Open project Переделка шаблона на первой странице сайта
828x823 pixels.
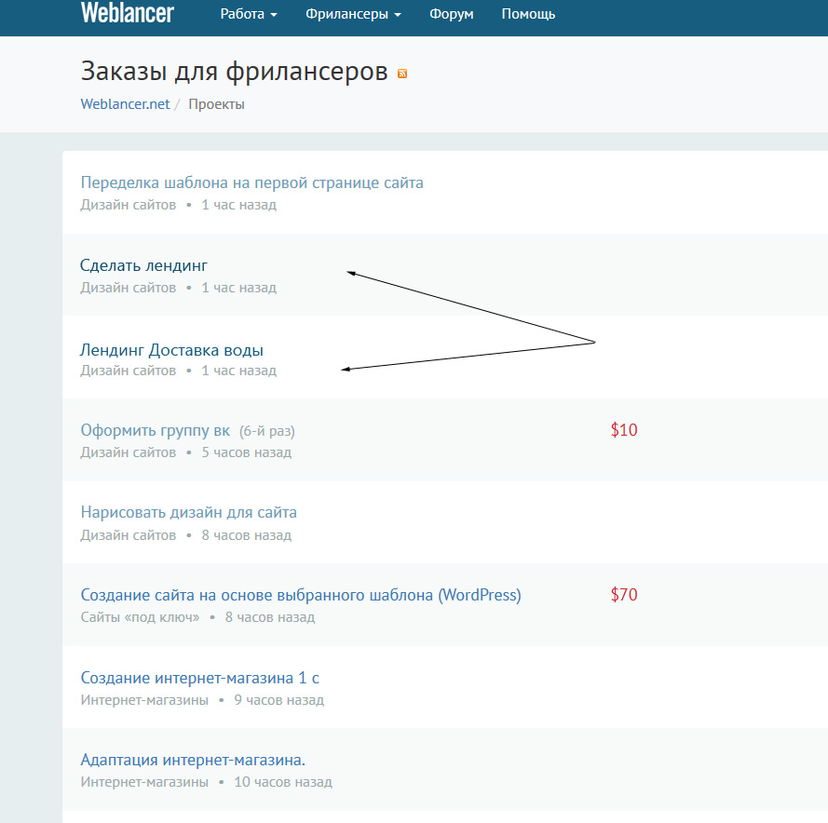pos(251,182)
